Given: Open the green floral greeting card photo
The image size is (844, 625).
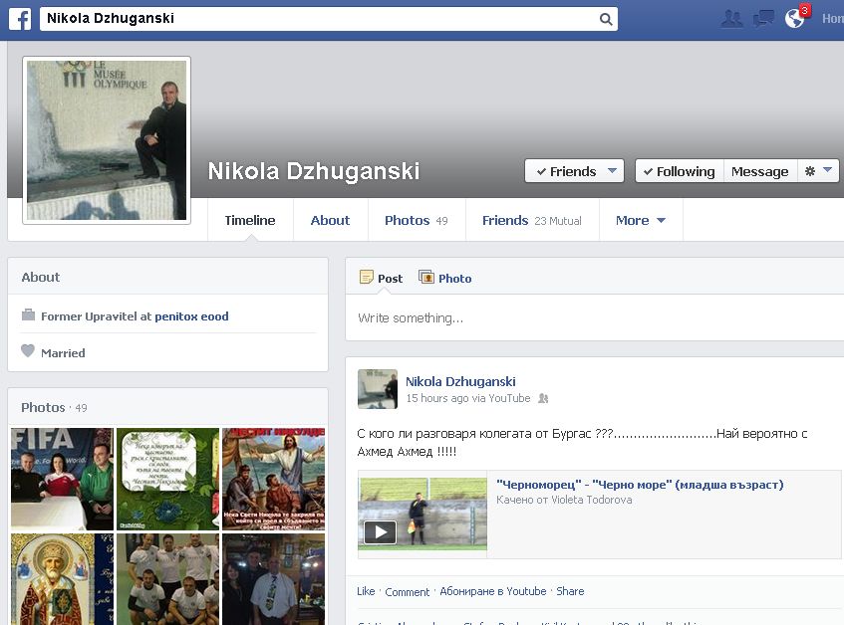Looking at the screenshot, I should [x=168, y=479].
